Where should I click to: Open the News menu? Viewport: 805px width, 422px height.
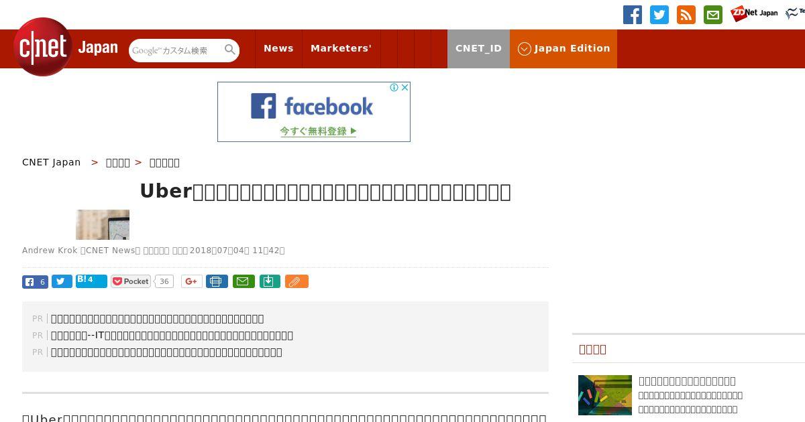point(278,48)
